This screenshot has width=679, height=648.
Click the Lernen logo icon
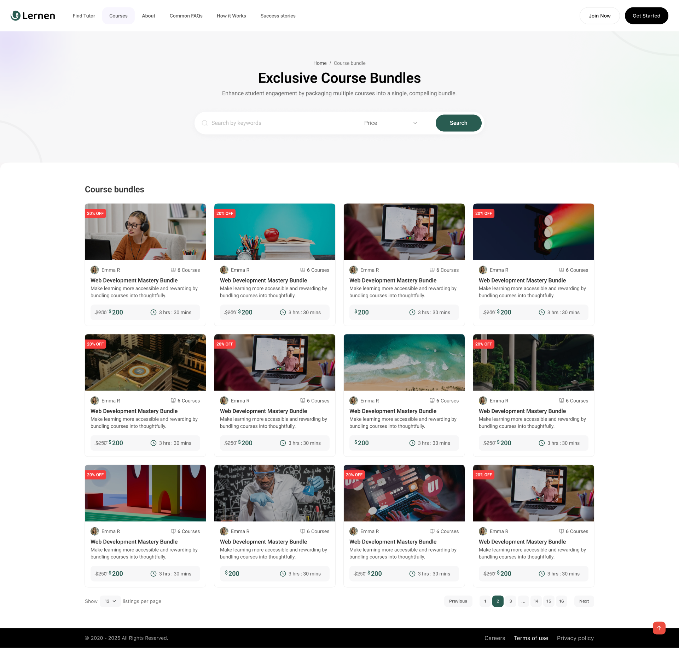tap(16, 16)
